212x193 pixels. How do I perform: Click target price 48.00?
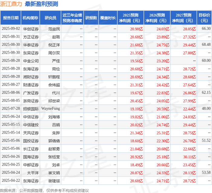tap(206, 109)
